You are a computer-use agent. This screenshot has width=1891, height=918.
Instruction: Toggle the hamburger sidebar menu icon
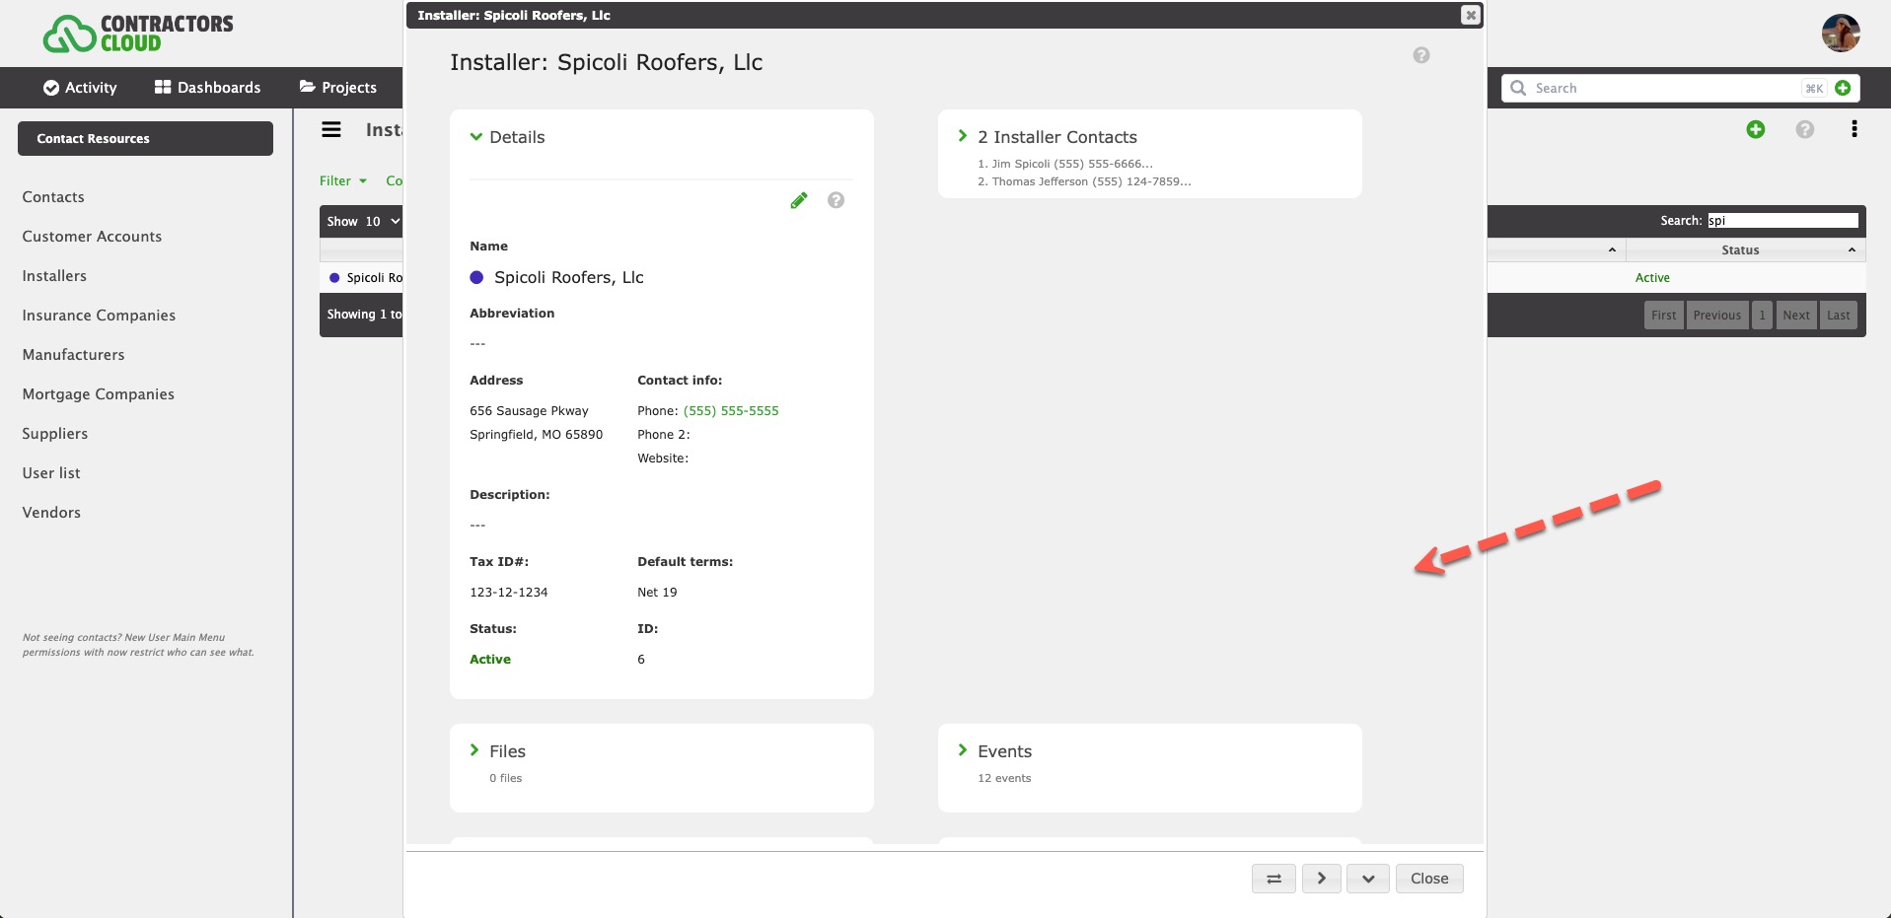click(331, 129)
